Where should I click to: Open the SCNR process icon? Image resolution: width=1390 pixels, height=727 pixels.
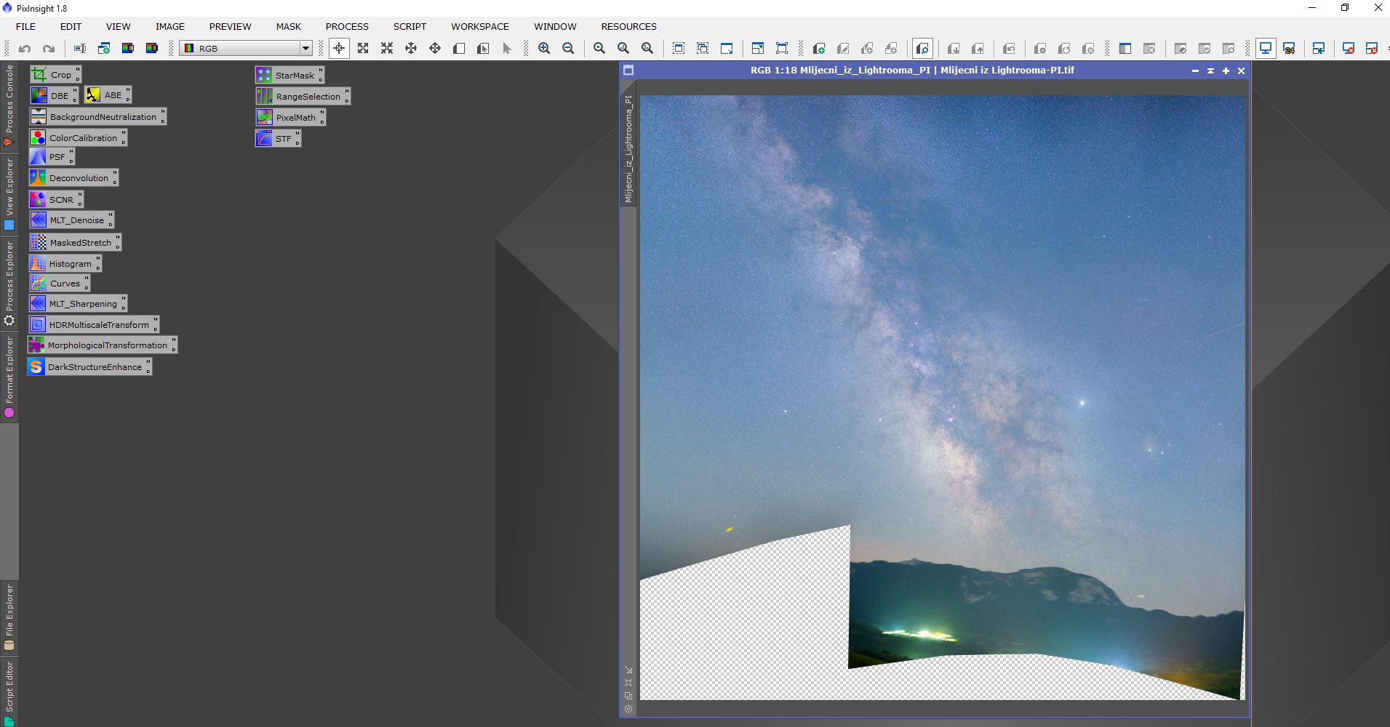click(55, 199)
